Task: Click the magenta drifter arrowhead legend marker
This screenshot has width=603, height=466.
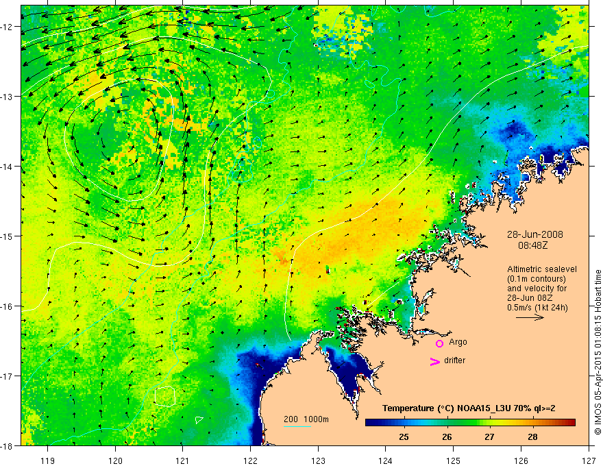Action: coord(435,361)
